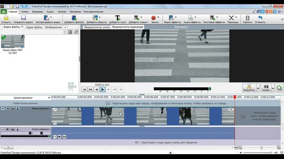Click the bin trash icon above the media list
284x159 pixels.
tap(65, 32)
